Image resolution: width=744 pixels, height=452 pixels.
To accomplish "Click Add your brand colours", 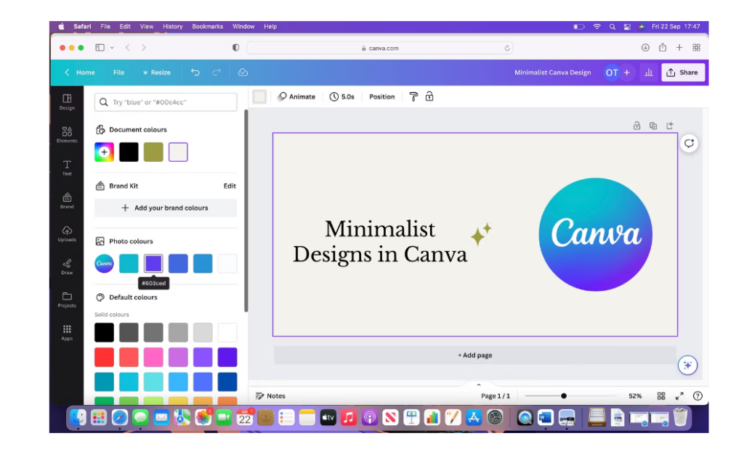I will [166, 207].
